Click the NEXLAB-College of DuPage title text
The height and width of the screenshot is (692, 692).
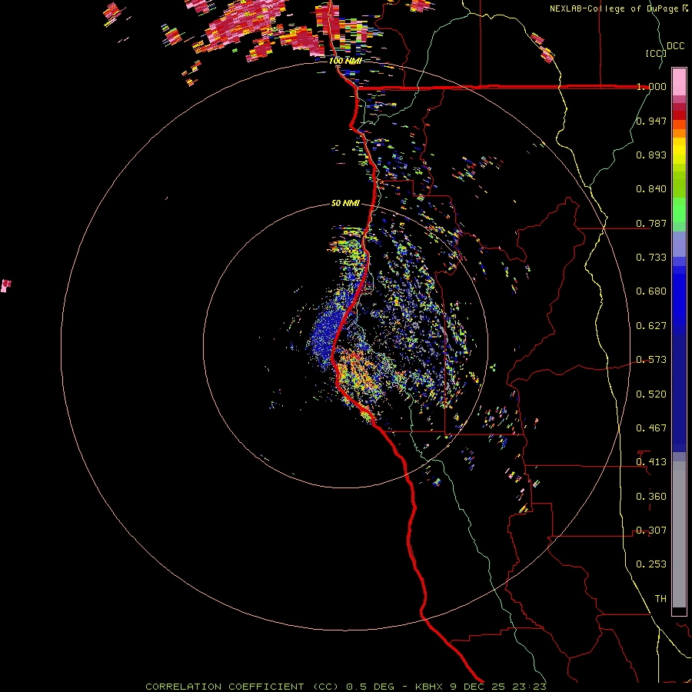pyautogui.click(x=614, y=8)
